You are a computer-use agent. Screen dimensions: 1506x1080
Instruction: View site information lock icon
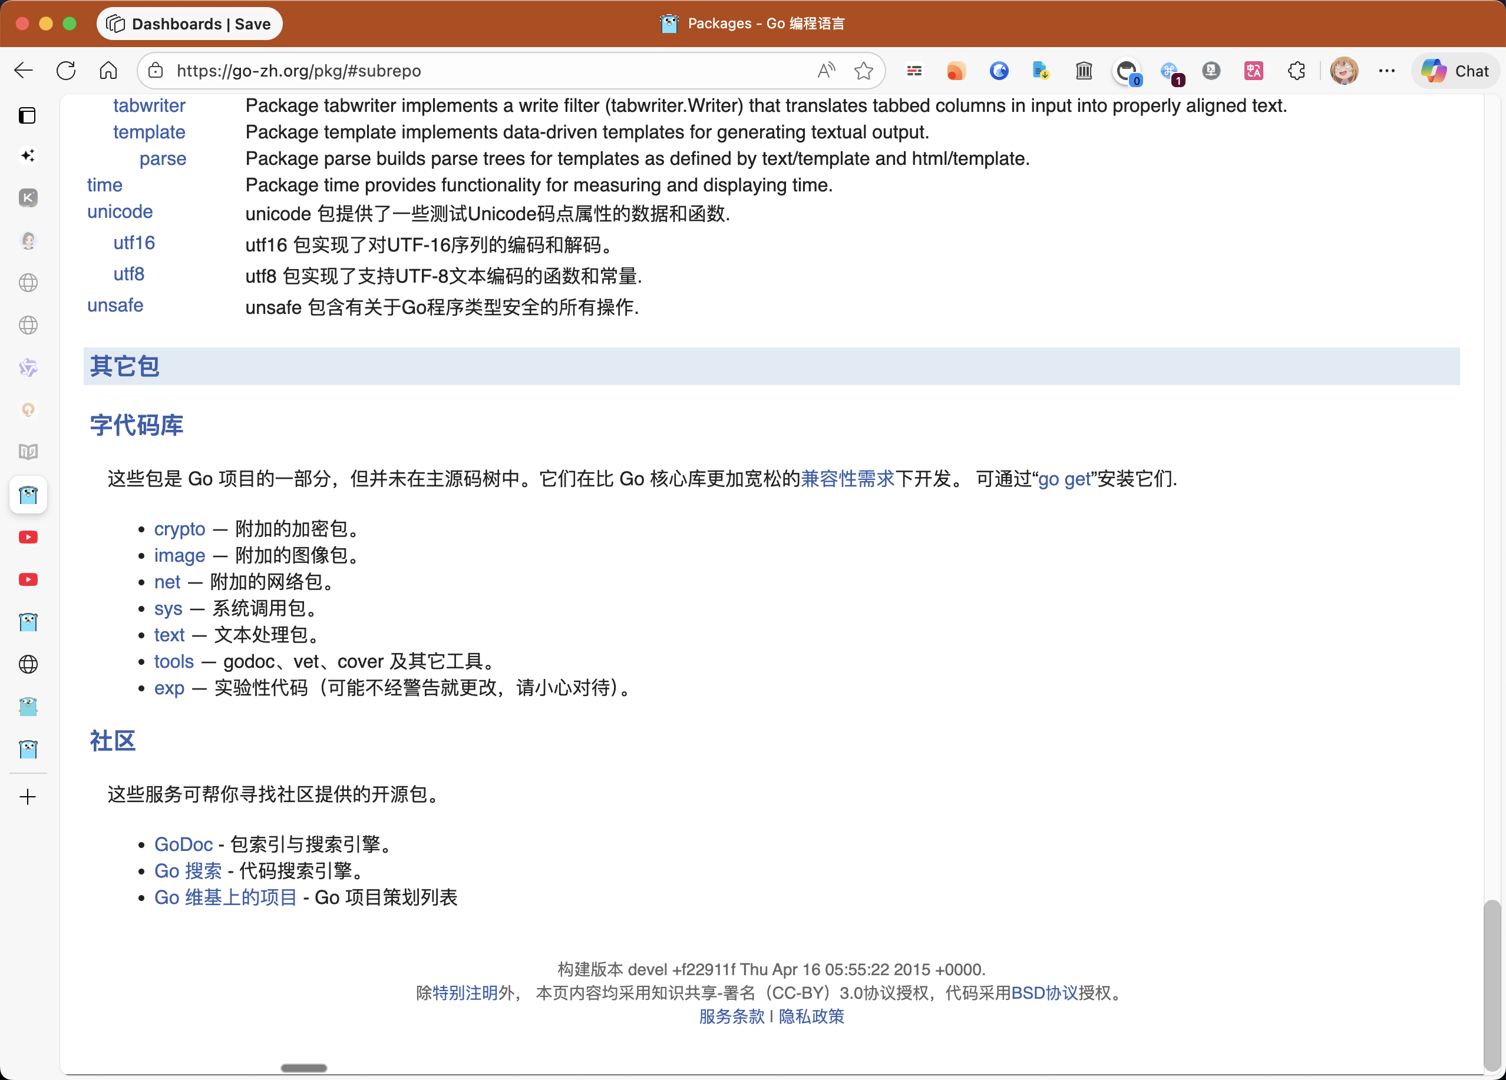coord(156,70)
